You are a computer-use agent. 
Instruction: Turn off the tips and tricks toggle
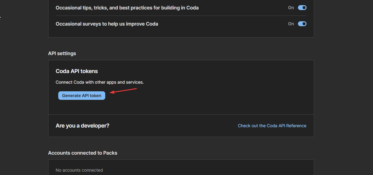click(302, 8)
